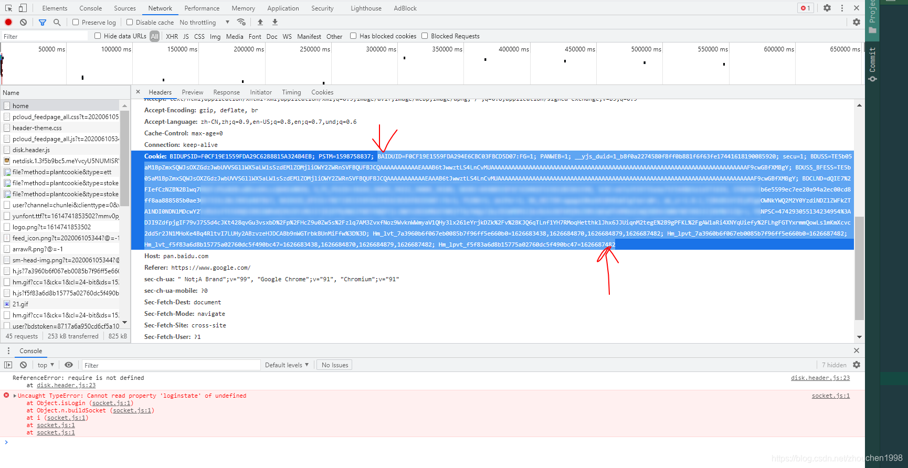Activate the inspect element picker icon
Image resolution: width=908 pixels, height=468 pixels.
coord(8,8)
